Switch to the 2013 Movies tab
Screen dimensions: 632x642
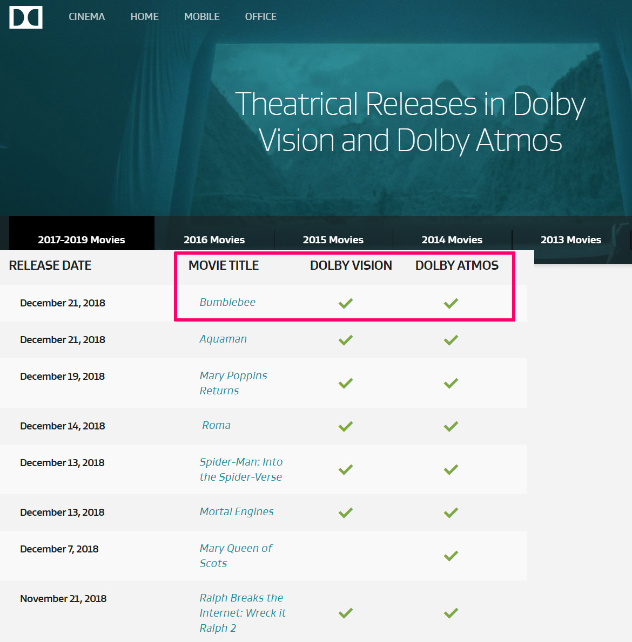click(x=571, y=240)
